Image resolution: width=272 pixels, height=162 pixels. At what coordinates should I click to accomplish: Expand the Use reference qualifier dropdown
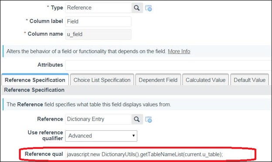(101, 136)
